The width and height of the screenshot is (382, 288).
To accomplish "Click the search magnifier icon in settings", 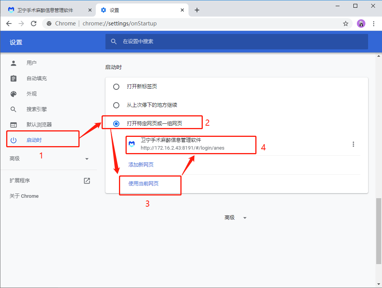I will coord(114,41).
